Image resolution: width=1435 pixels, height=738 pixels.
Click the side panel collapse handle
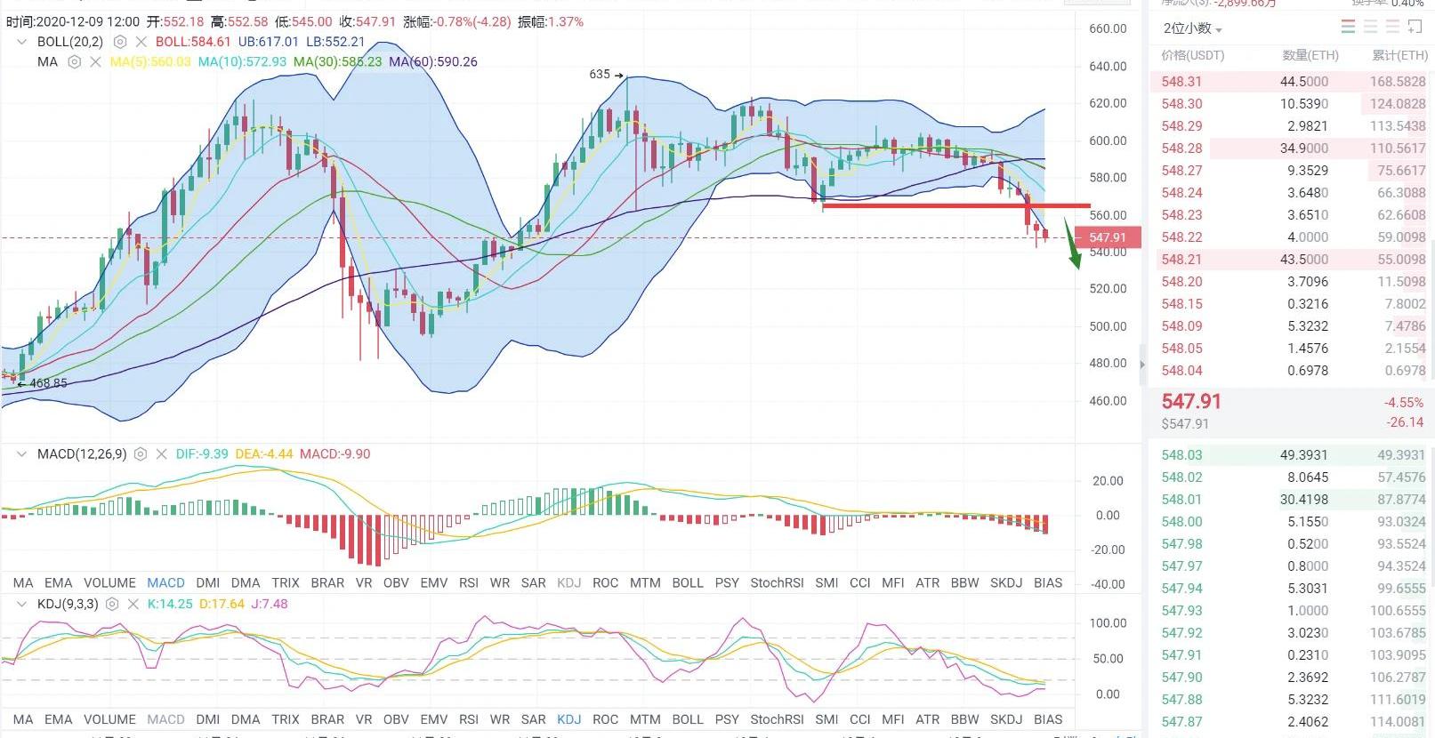tap(1142, 364)
